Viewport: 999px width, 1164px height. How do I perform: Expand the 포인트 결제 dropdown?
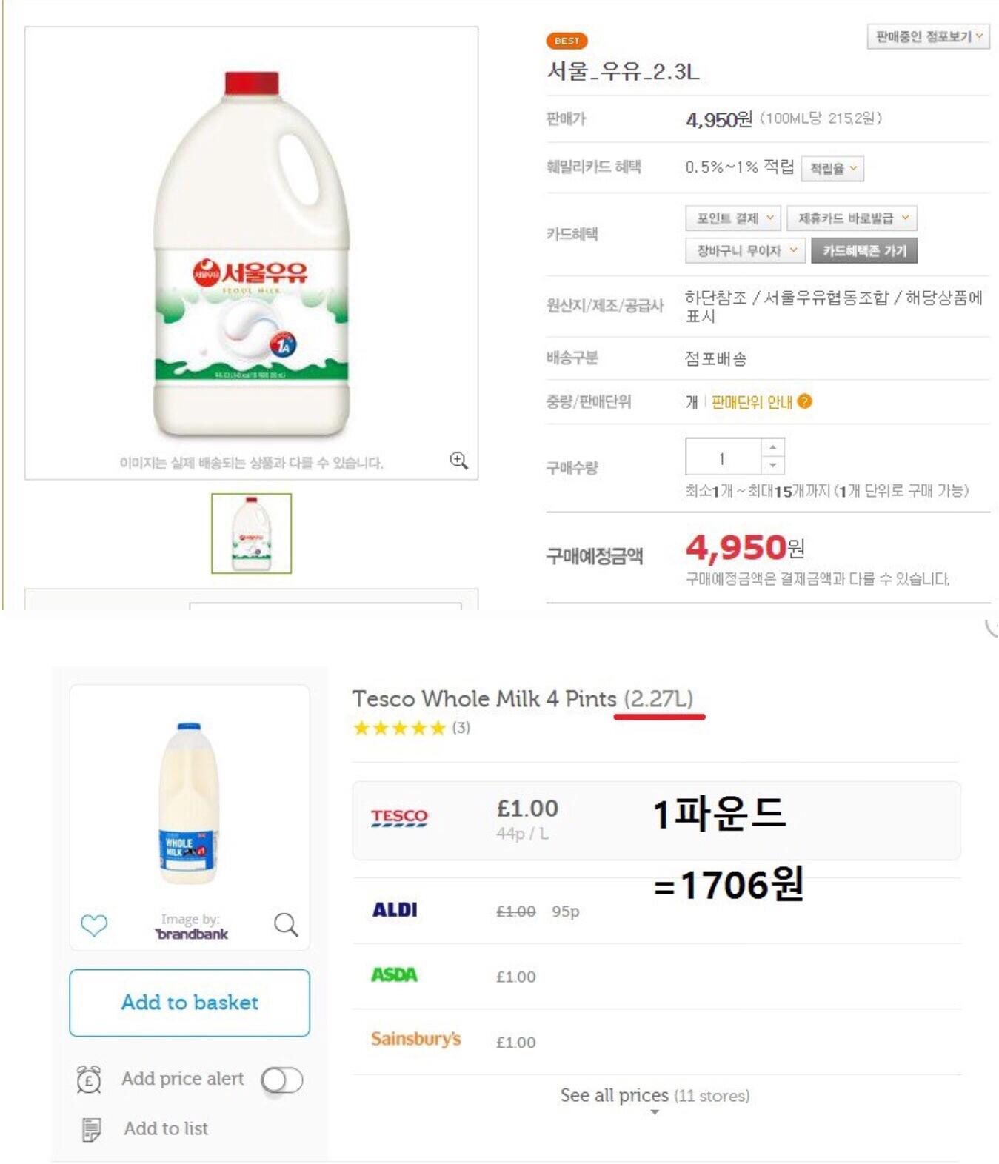733,218
